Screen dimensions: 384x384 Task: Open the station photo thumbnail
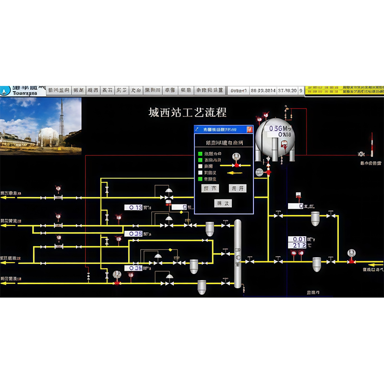[x=41, y=126]
